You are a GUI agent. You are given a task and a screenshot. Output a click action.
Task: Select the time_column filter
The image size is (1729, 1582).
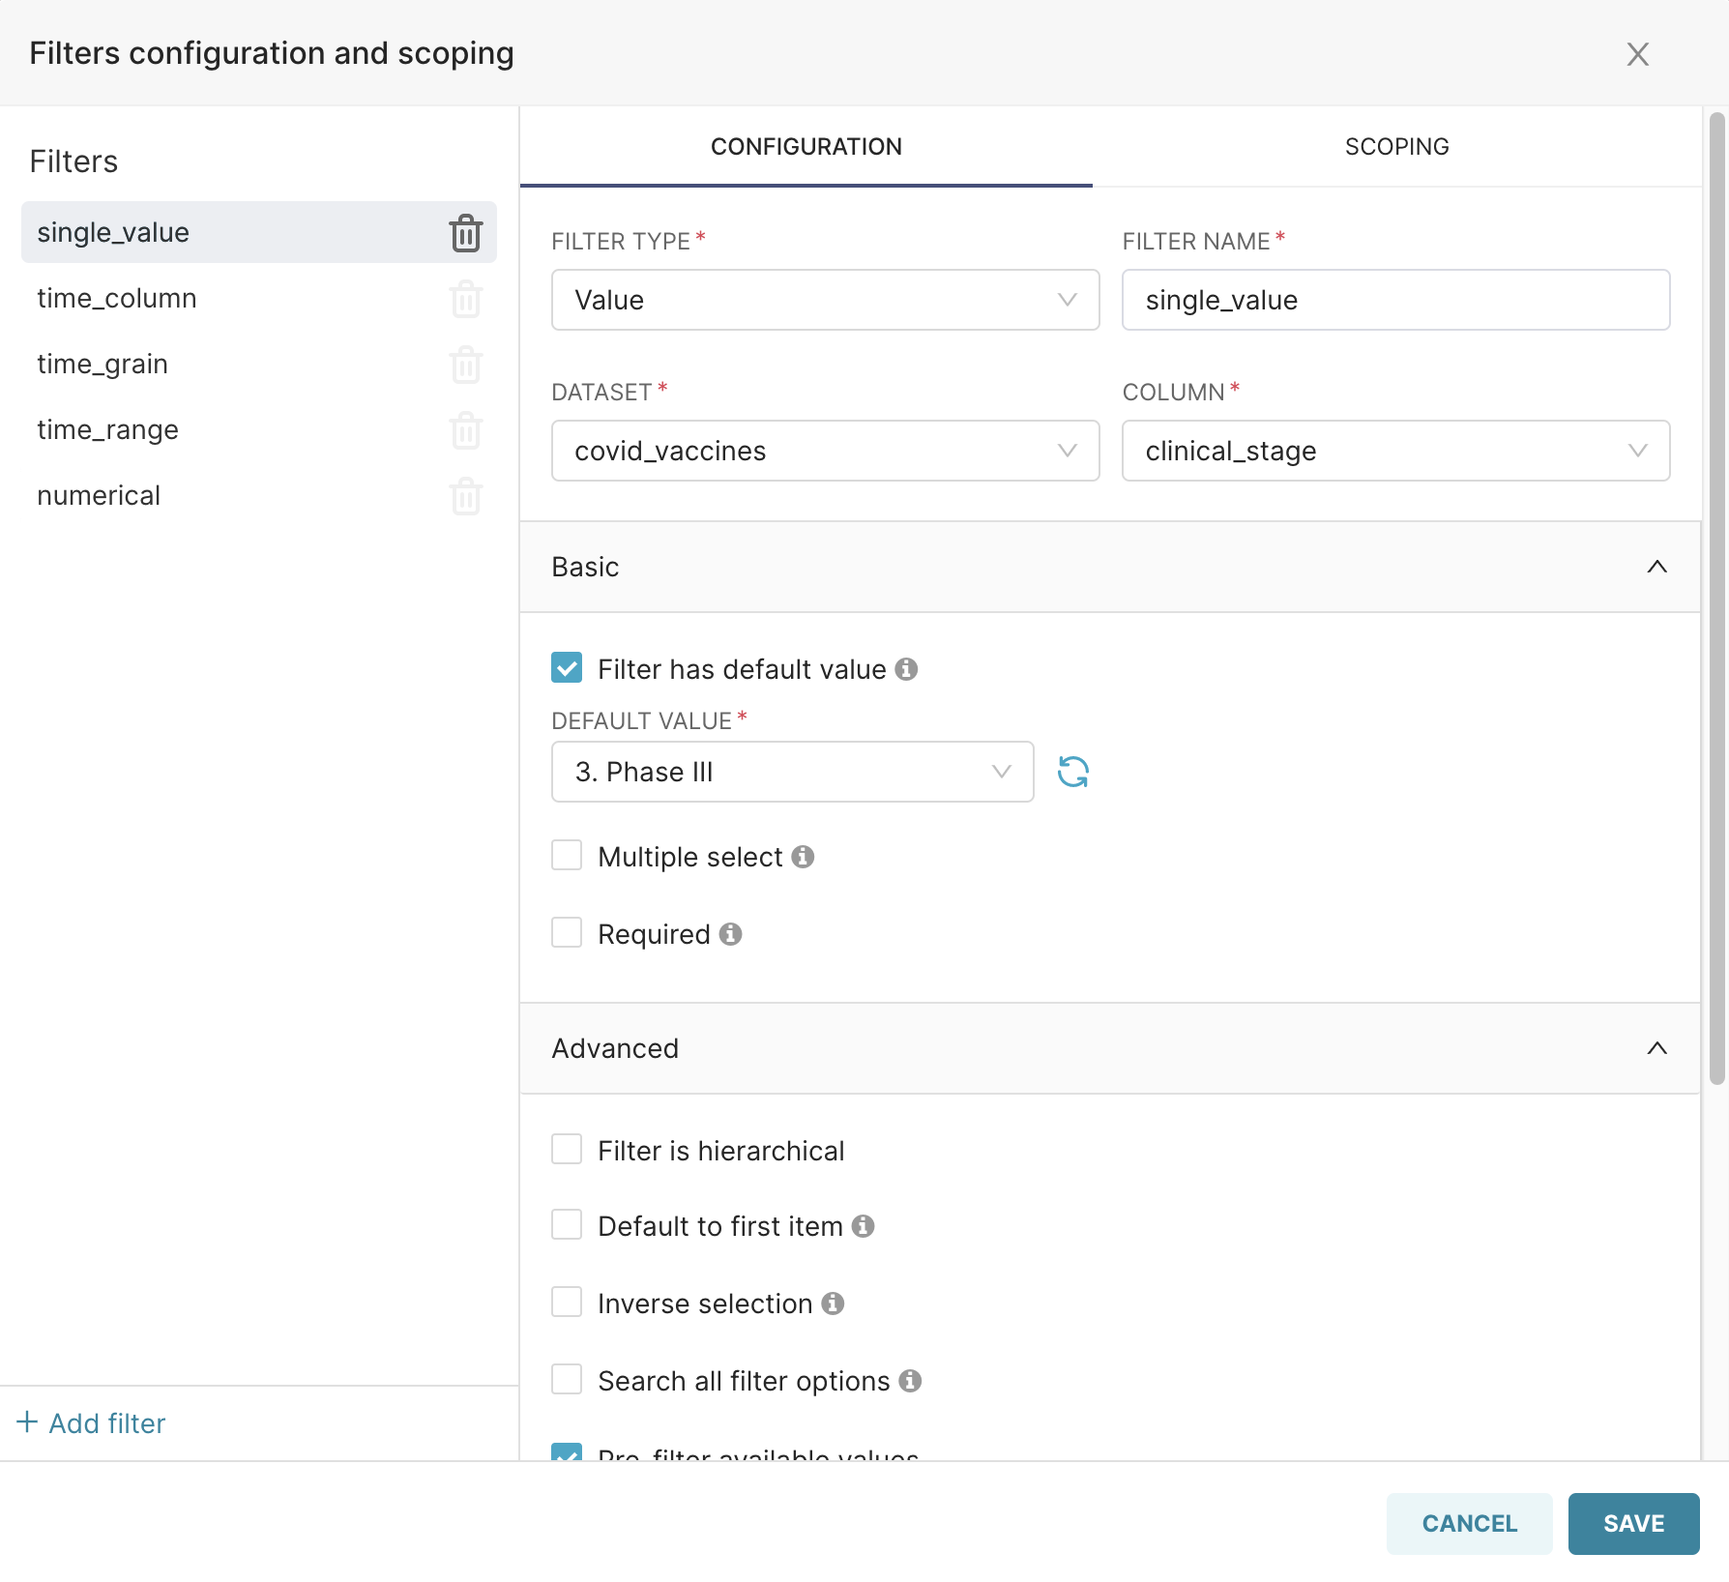point(258,298)
